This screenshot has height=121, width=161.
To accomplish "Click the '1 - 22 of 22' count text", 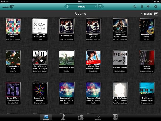I will coord(146,14).
